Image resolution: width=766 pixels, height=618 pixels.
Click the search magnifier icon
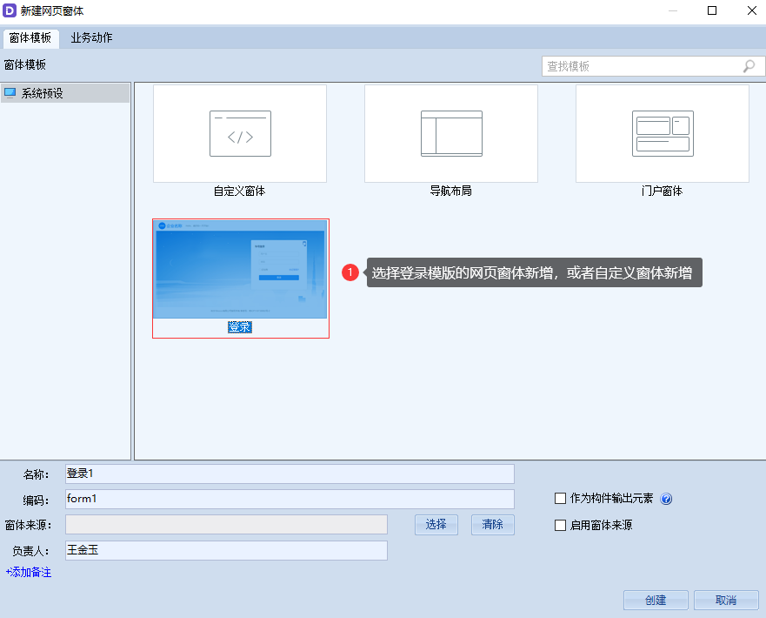click(749, 66)
